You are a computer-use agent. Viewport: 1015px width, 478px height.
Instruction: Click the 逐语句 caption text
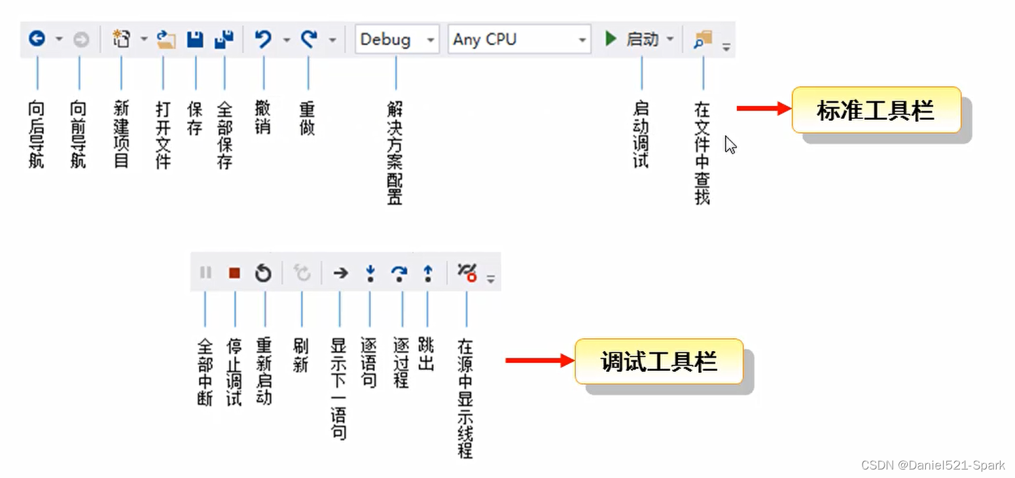point(368,363)
